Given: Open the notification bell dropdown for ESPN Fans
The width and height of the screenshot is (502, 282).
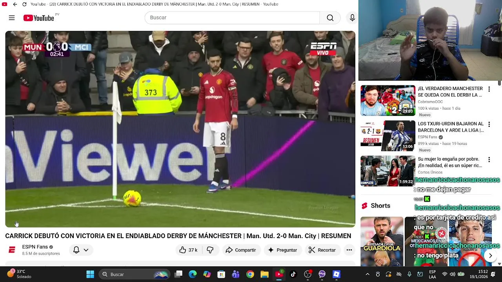Looking at the screenshot, I should coord(81,250).
